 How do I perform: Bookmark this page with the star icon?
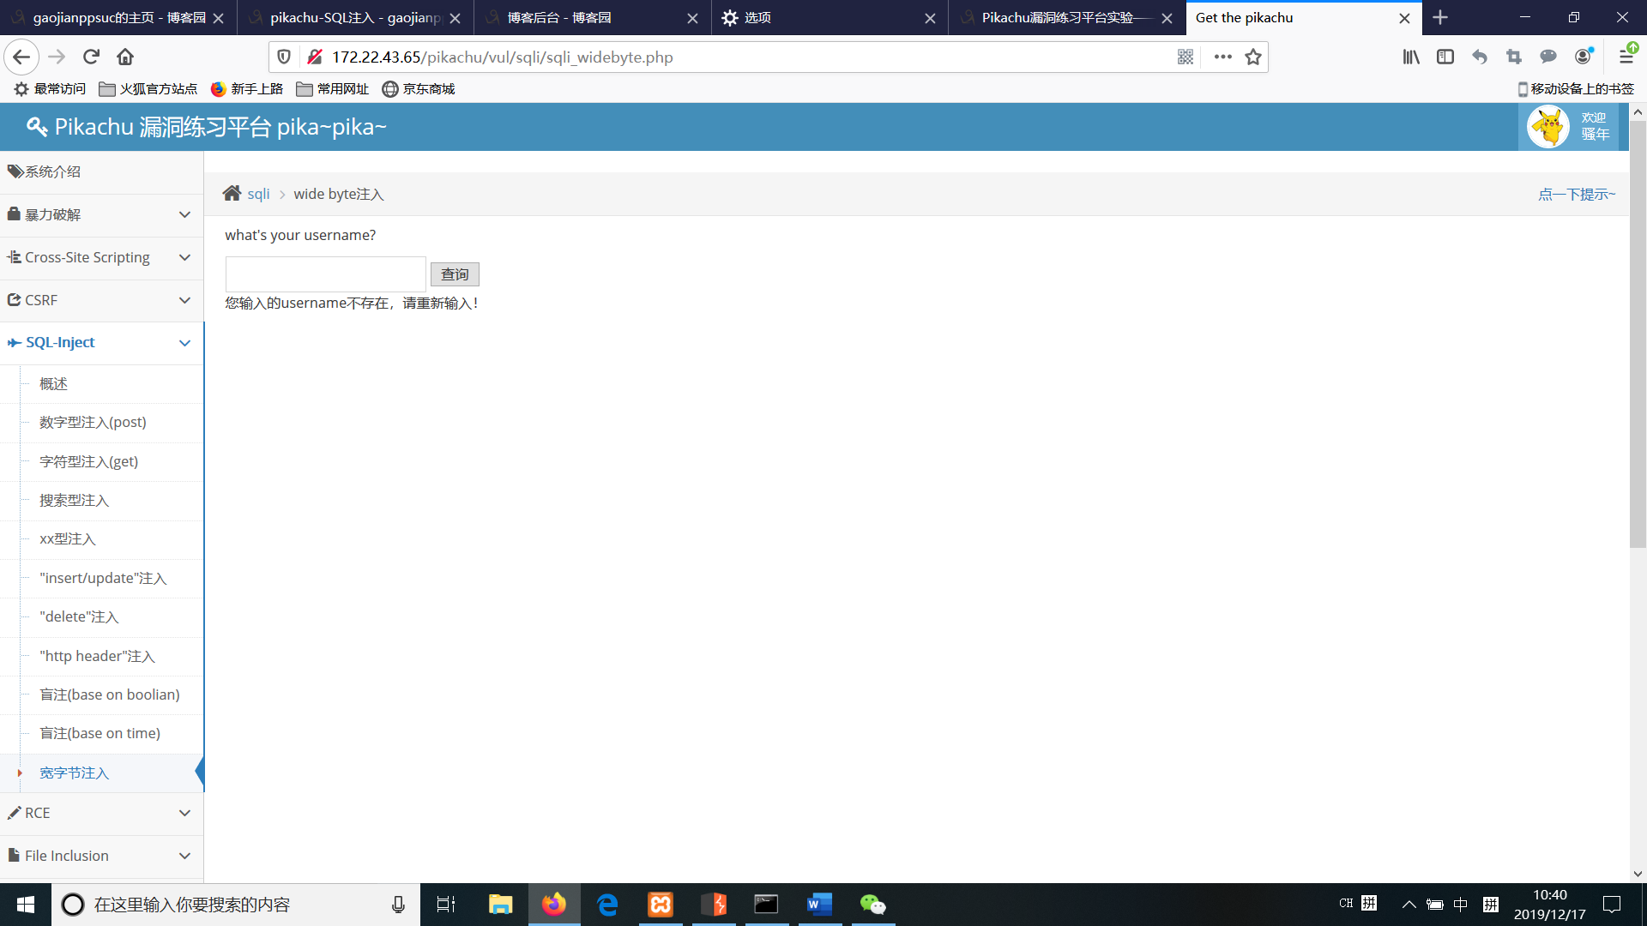tap(1253, 57)
